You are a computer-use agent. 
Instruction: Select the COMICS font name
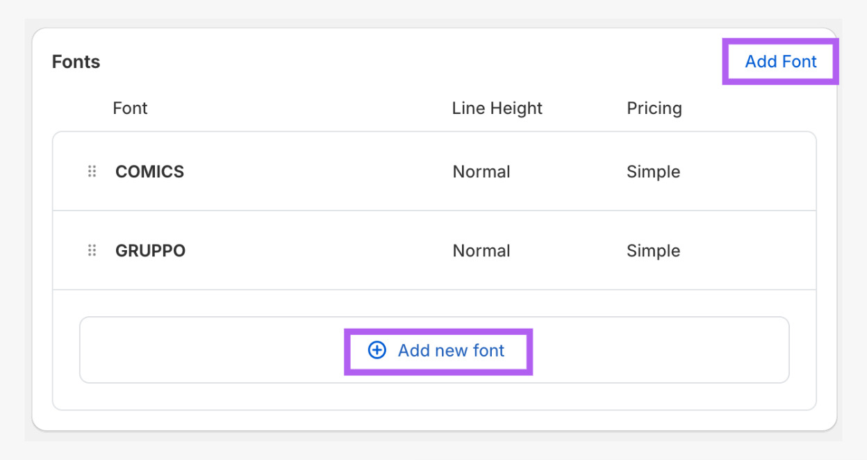click(149, 172)
